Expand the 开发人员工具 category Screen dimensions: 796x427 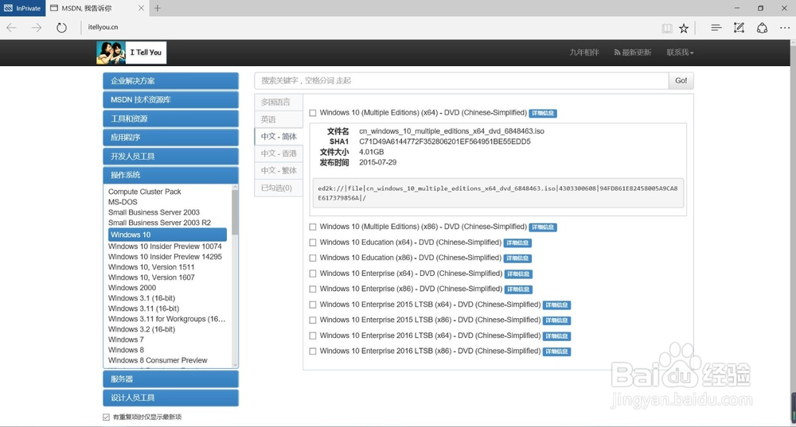170,156
